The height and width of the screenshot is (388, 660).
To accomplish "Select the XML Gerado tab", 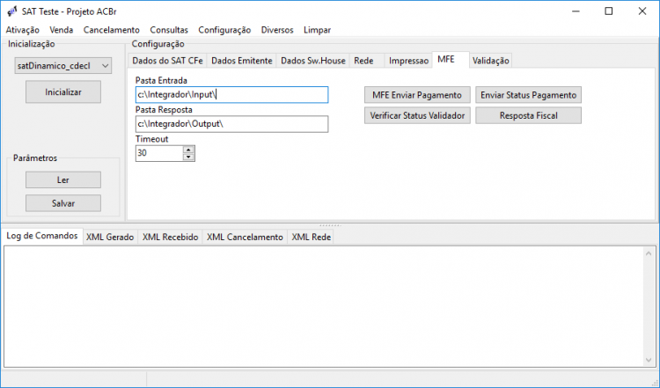I will (110, 238).
